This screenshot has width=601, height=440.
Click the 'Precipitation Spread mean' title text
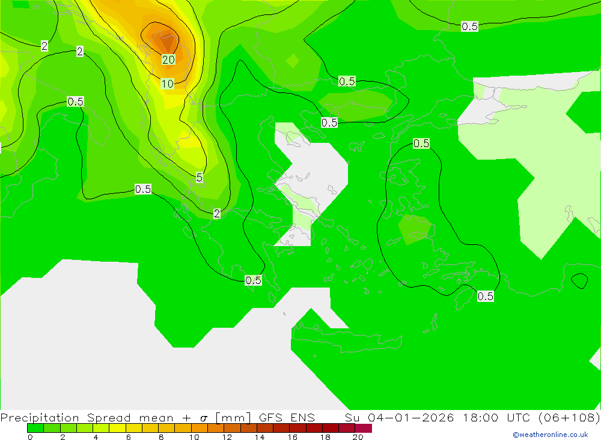[x=87, y=417]
